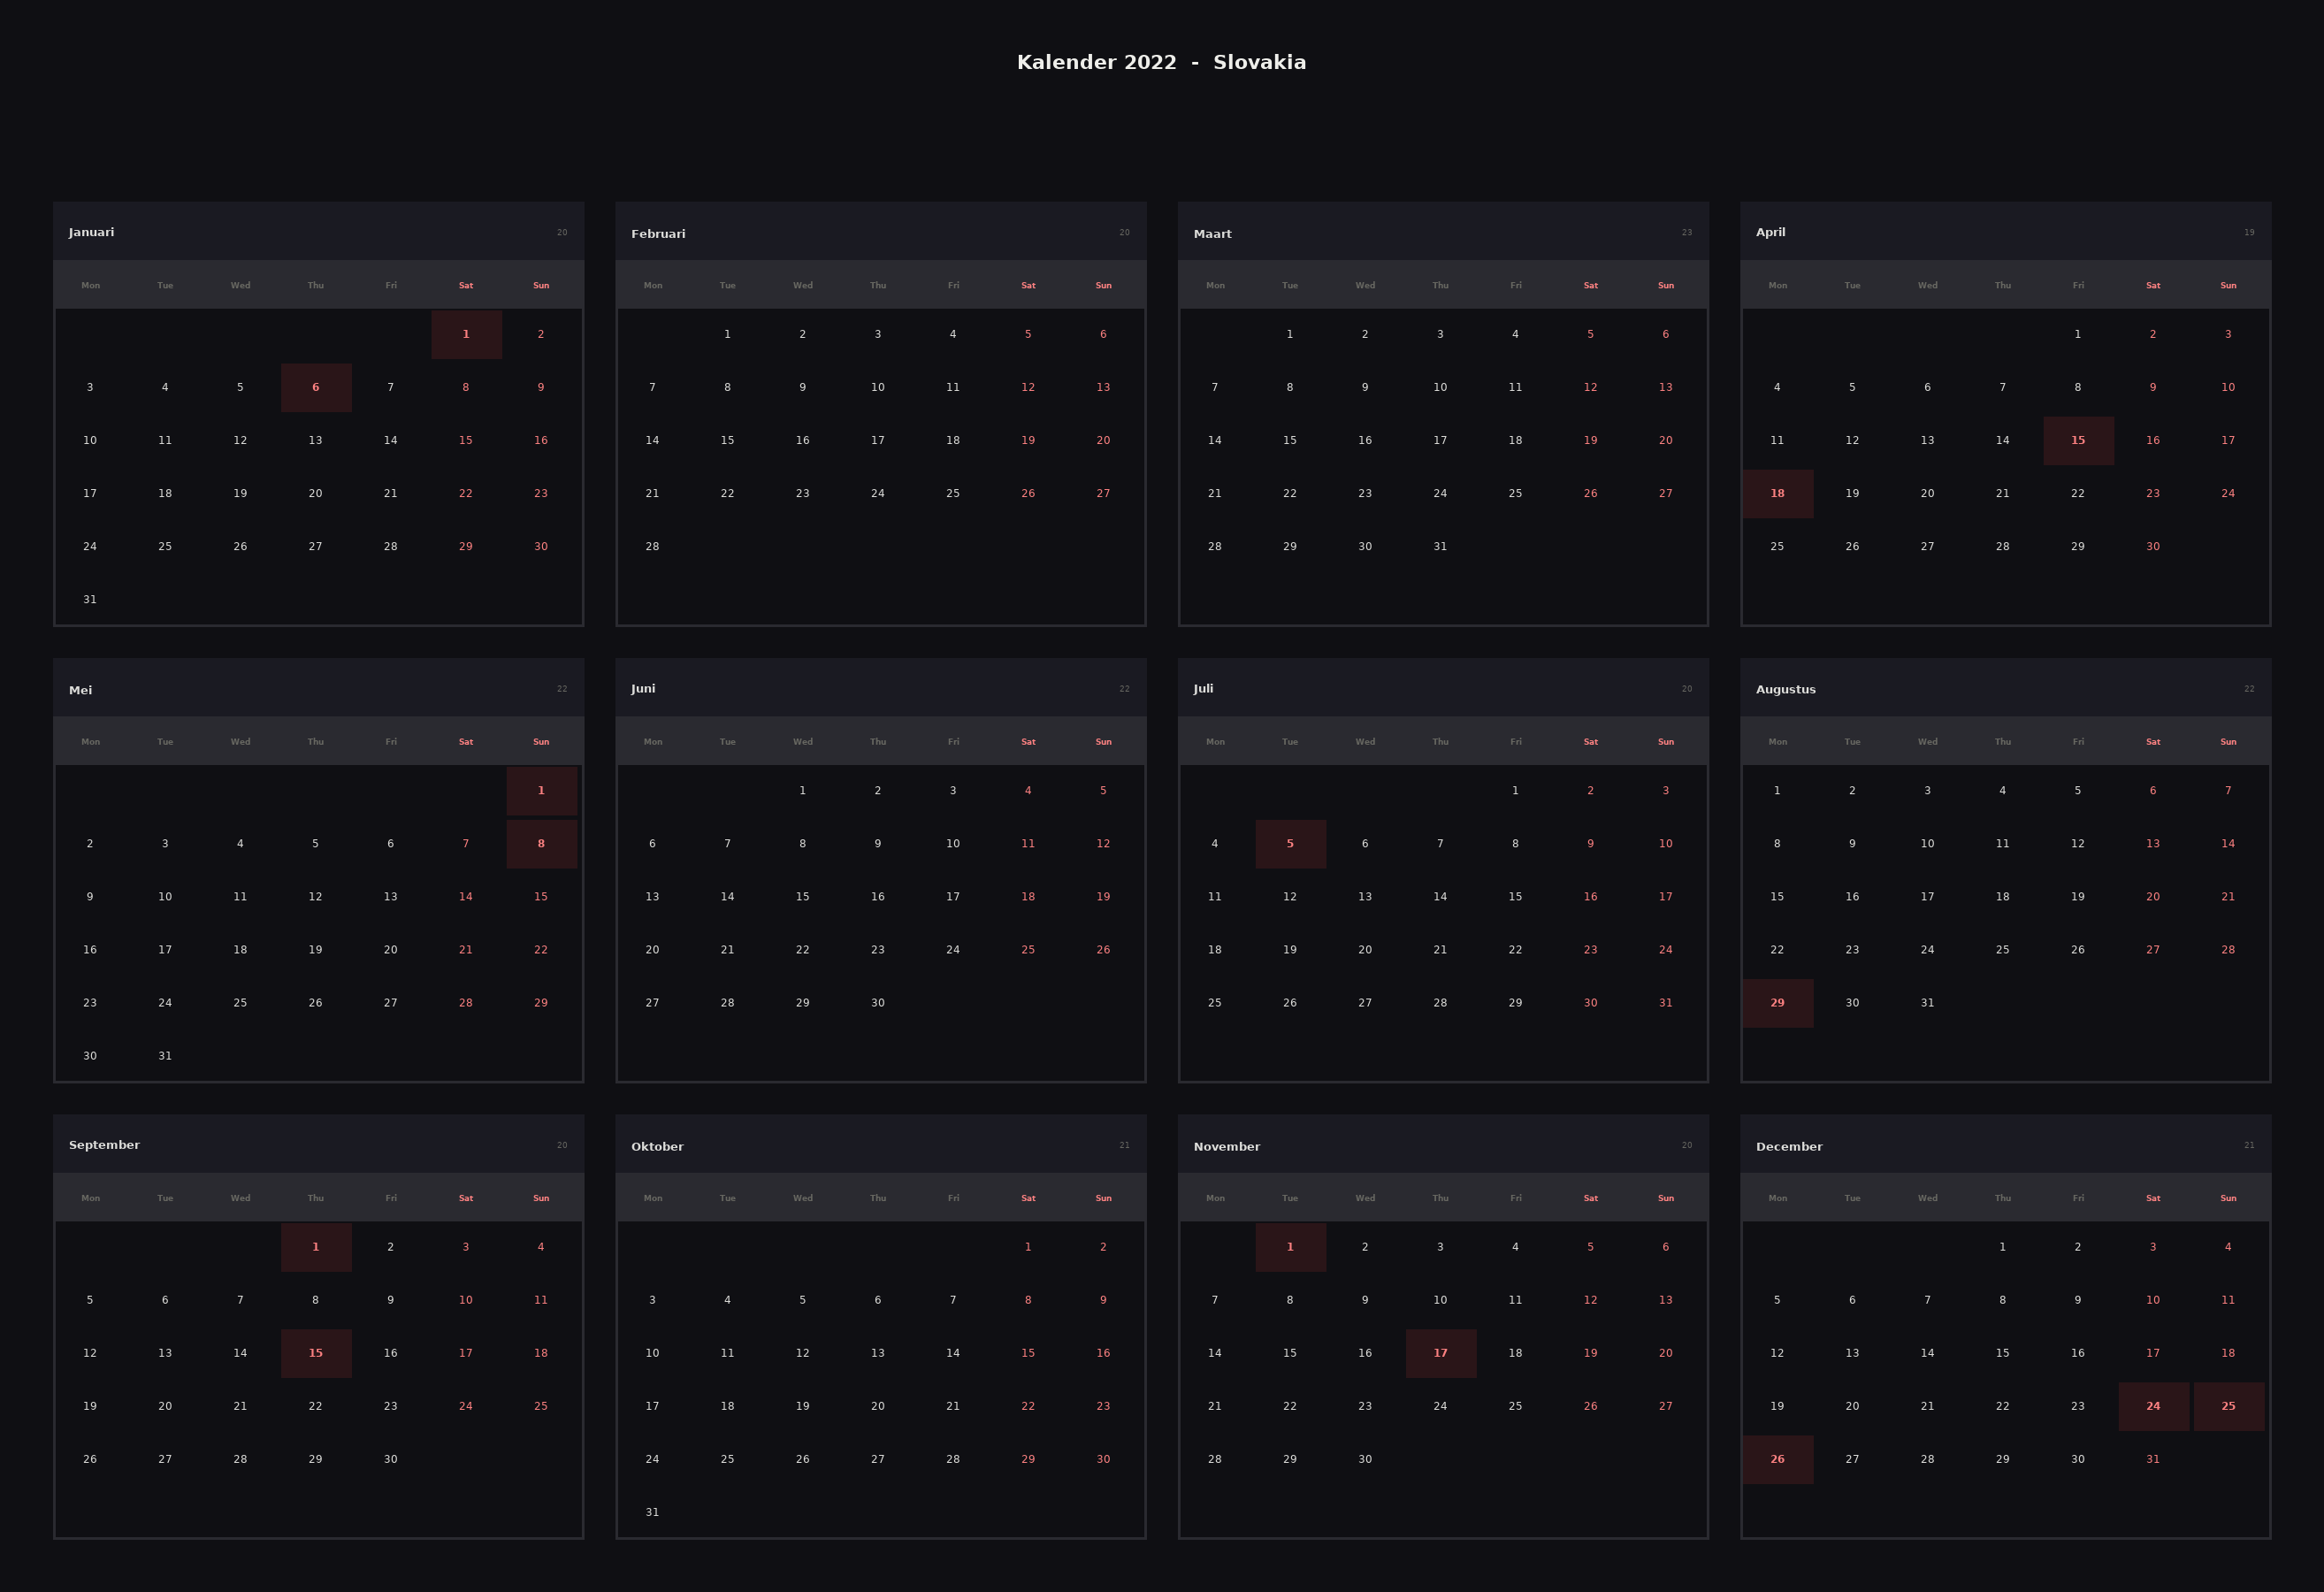Click the Mei month title
Screen dimensions: 2324x1592
80,690
